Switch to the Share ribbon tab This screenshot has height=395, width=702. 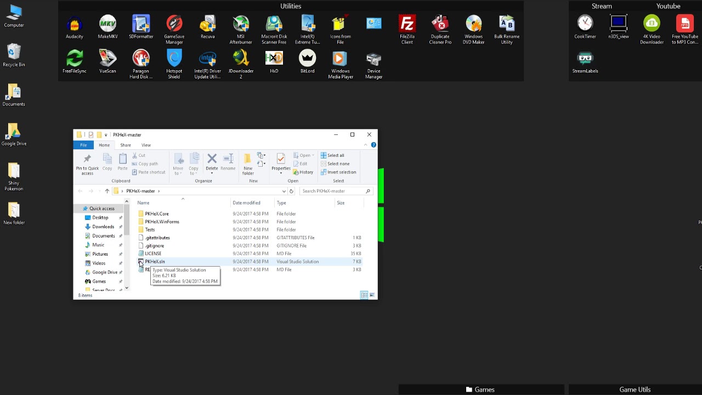[126, 145]
